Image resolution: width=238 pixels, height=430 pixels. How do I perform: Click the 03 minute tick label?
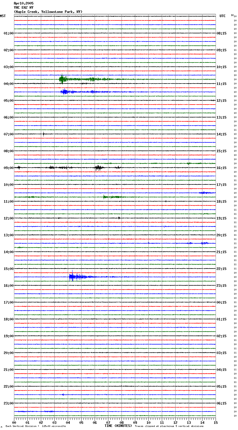(x=54, y=422)
